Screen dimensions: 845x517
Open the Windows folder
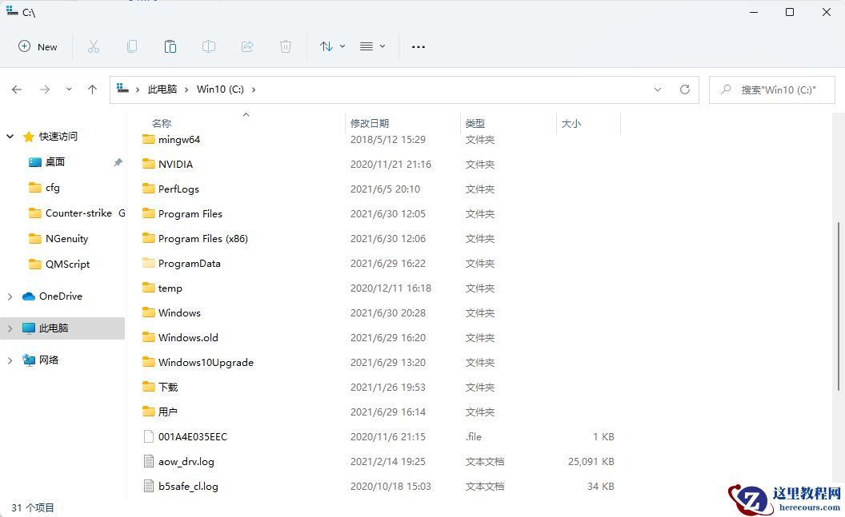(x=178, y=312)
